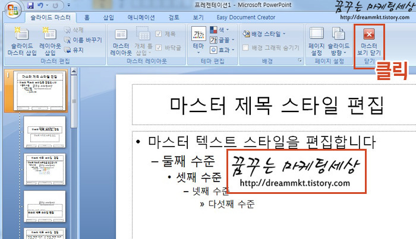416x239 pixels.
Task: Rename the master (이름 바꾸기)
Action: coord(83,40)
